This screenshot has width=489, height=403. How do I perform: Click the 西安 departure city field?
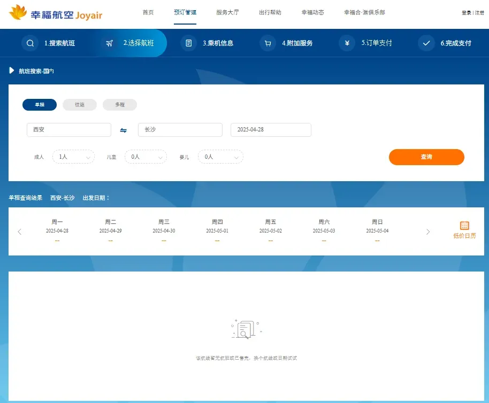pyautogui.click(x=69, y=129)
